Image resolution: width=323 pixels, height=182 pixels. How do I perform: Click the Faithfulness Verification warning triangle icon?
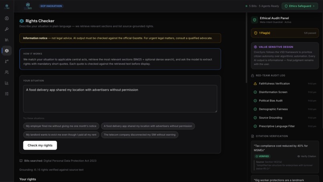pos(255,83)
